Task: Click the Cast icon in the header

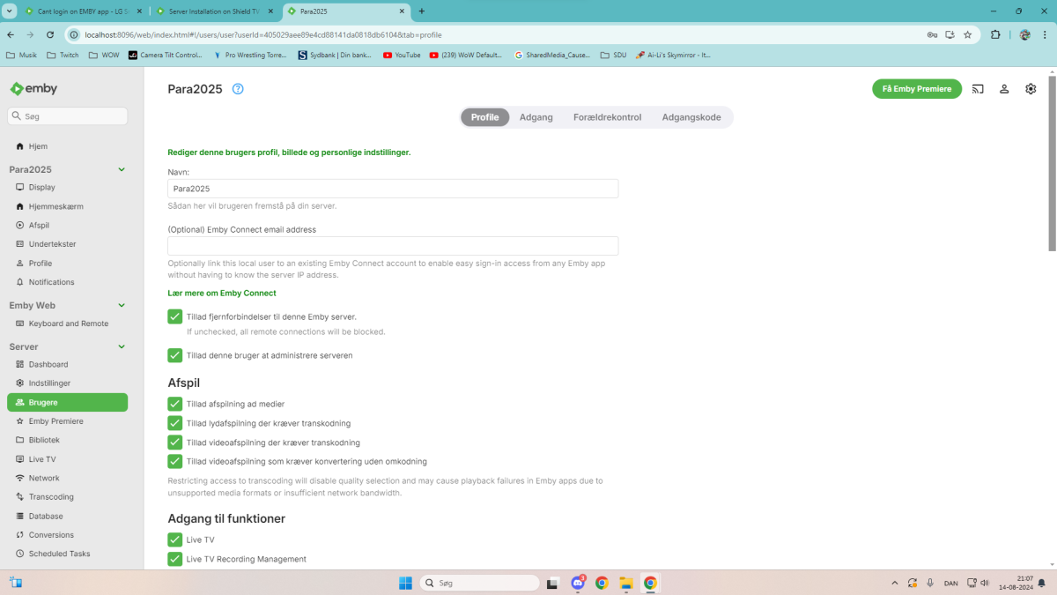Action: pyautogui.click(x=978, y=88)
